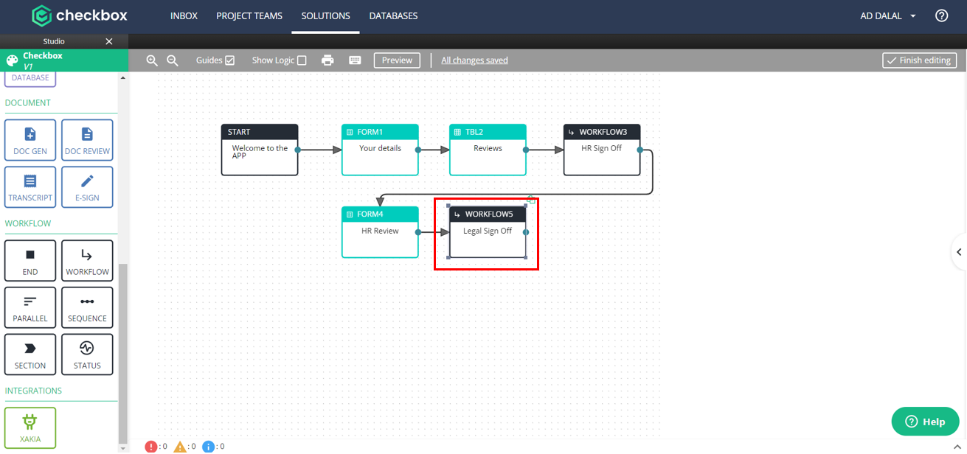Expand the right side panel chevron

(959, 252)
